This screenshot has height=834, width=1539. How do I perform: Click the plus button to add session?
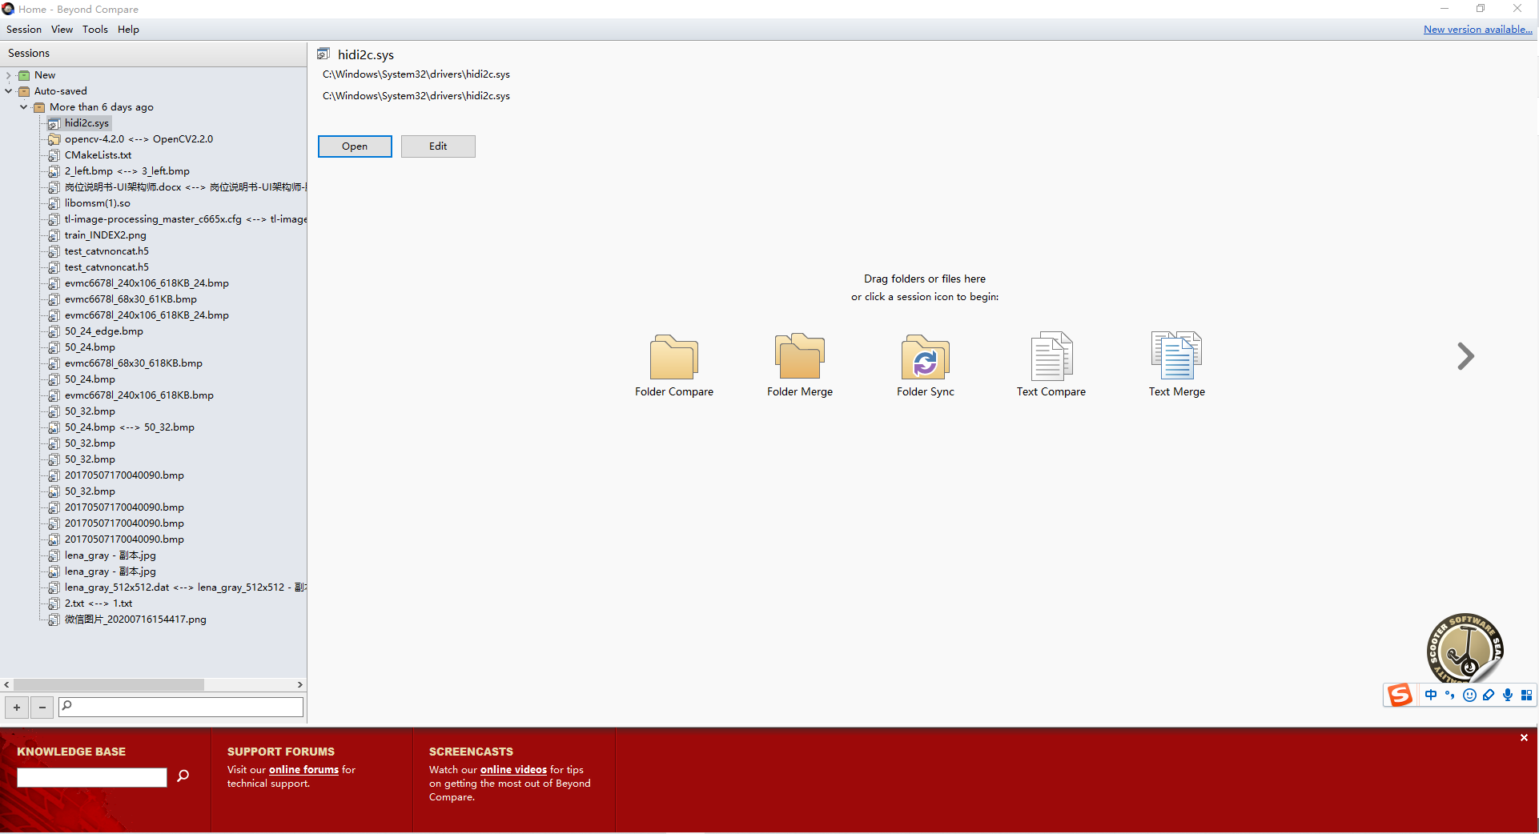17,707
